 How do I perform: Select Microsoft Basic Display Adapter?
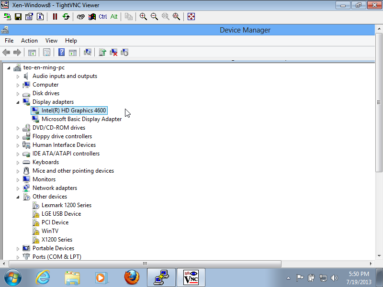[x=81, y=119]
